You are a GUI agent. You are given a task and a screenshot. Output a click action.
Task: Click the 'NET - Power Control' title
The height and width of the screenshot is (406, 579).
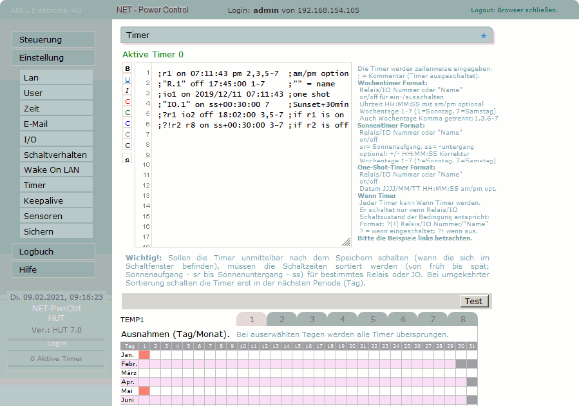coord(153,10)
